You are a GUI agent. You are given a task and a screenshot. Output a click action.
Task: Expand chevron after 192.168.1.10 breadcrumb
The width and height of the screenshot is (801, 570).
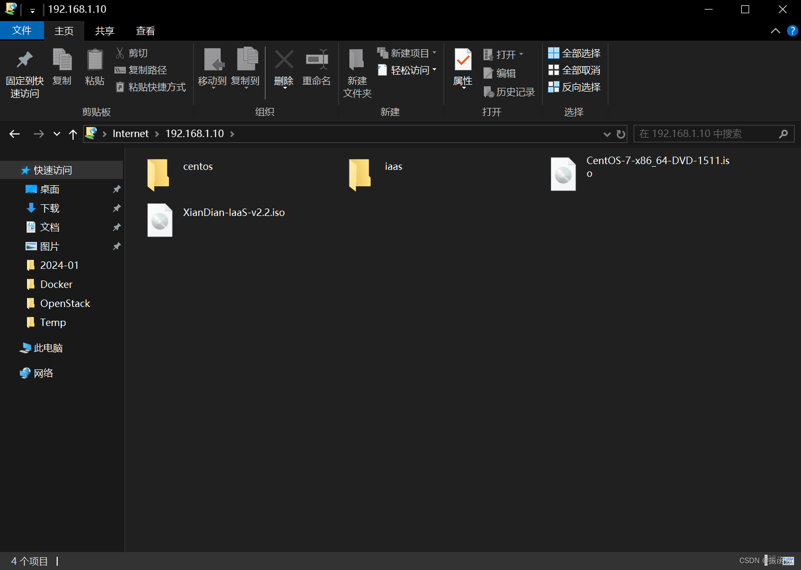(232, 134)
